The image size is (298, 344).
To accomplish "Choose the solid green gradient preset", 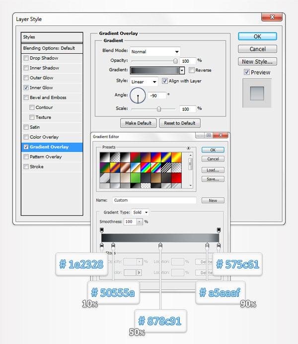I will tap(136, 178).
